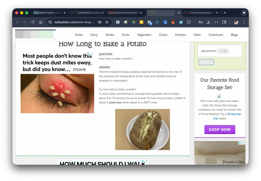Open the Extensions puzzle-piece menu
The image size is (261, 181).
tap(189, 22)
